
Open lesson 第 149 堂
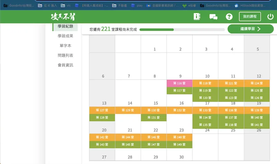click(179, 145)
